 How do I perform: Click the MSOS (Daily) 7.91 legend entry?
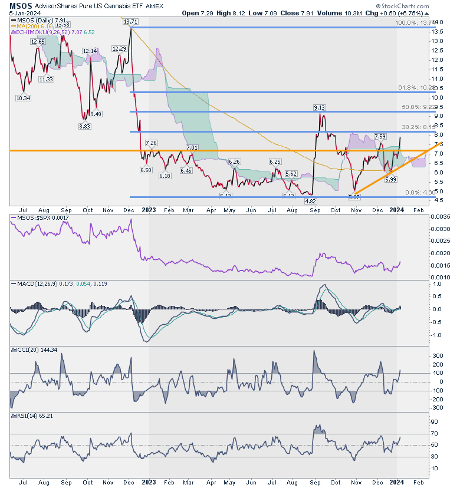click(x=38, y=21)
